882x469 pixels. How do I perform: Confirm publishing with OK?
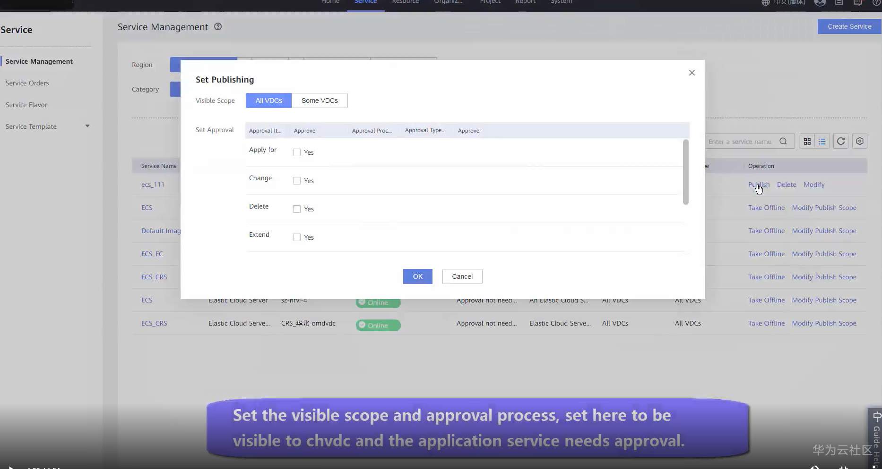[418, 276]
